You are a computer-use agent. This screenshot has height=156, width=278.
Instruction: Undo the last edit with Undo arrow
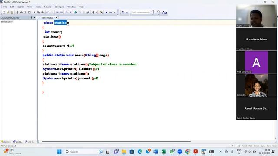coord(48,13)
